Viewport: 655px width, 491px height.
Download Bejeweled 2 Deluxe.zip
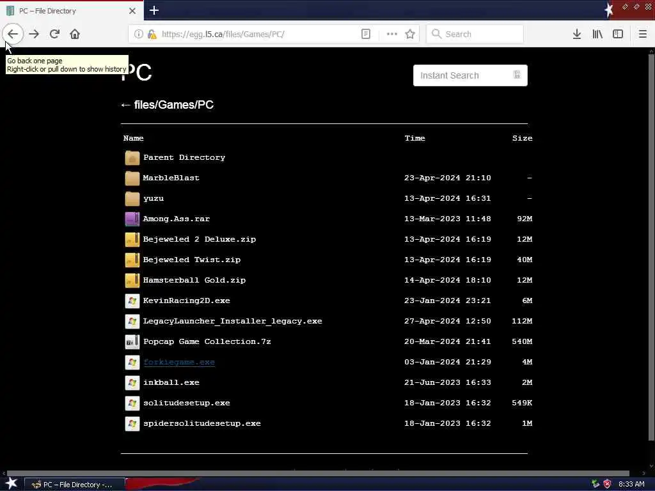point(200,239)
